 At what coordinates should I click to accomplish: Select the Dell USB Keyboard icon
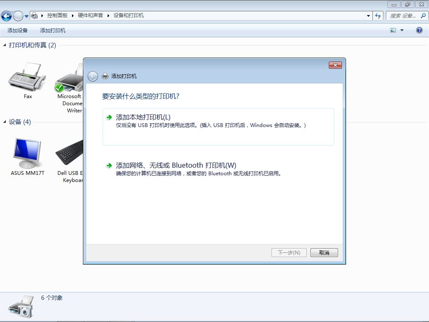pos(70,152)
